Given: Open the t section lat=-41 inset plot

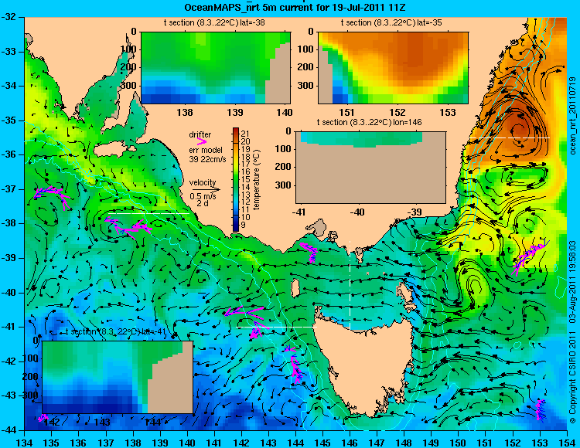Looking at the screenshot, I should [x=118, y=377].
